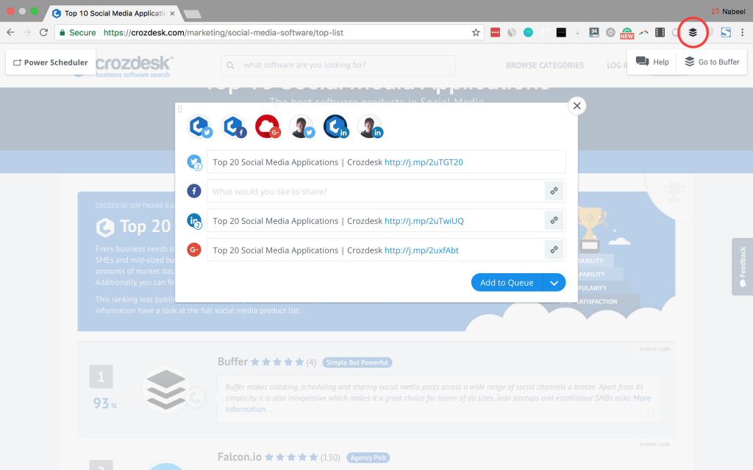The image size is (753, 470).
Task: Open the red LastPass extension icon
Action: (x=495, y=32)
